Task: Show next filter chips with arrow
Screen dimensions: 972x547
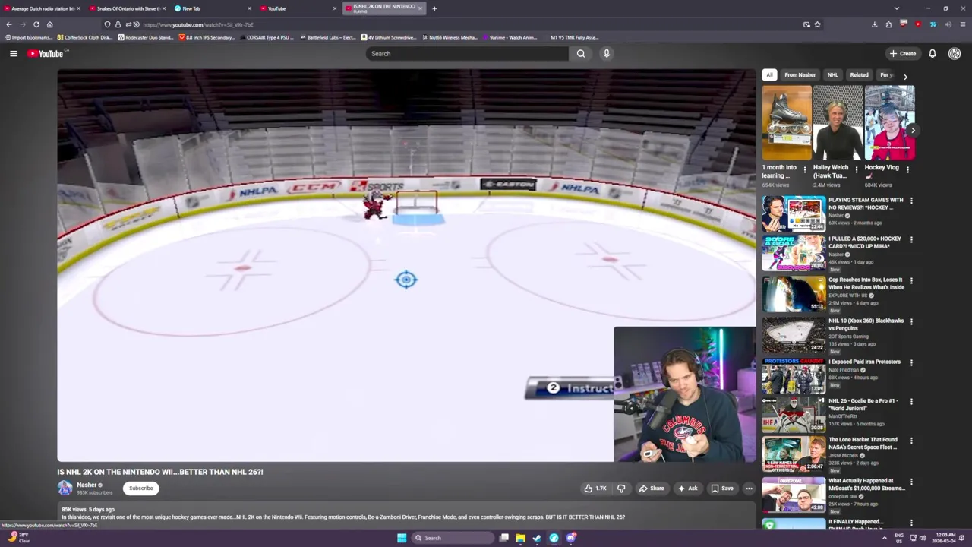Action: [905, 76]
